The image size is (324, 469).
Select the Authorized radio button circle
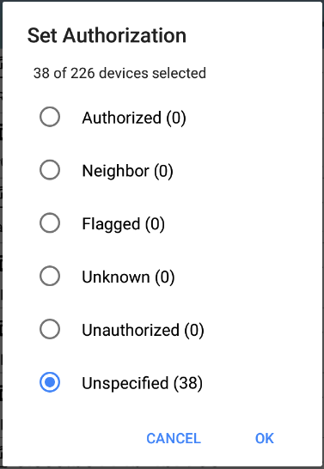tap(50, 117)
